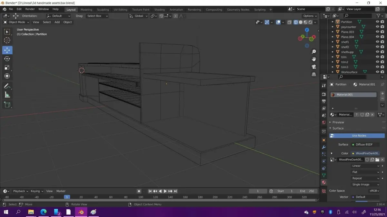Viewport: 387px width, 217px height.
Task: Open the Global transform orientation dropdown
Action: [x=138, y=16]
